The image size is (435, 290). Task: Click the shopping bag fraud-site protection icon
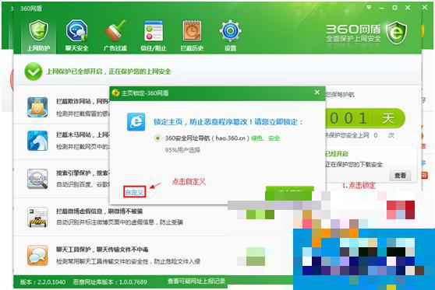click(x=37, y=107)
